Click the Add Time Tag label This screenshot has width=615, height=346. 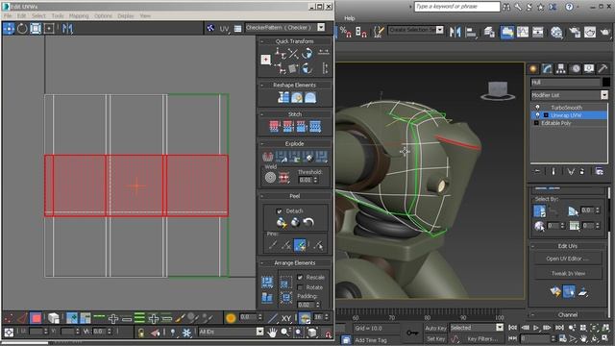pyautogui.click(x=371, y=340)
